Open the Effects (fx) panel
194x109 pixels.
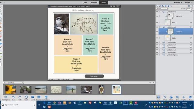(165, 98)
